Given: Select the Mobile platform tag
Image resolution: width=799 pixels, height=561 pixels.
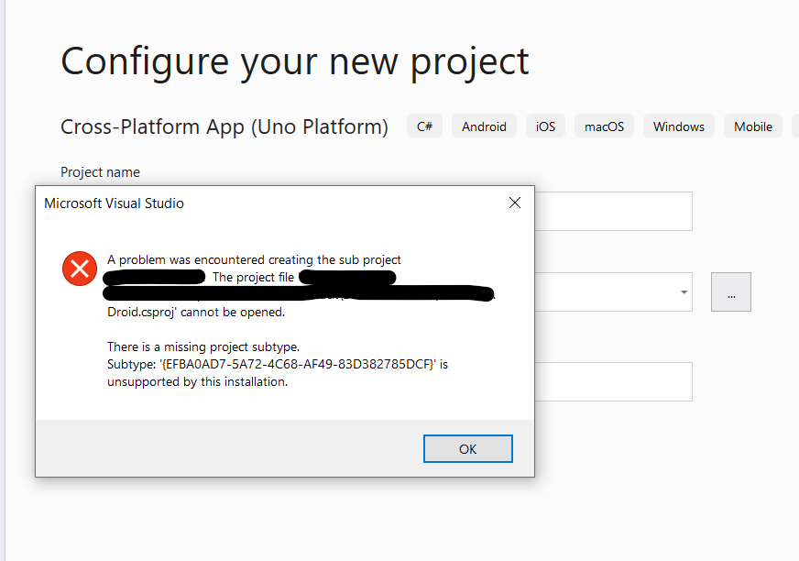Looking at the screenshot, I should [752, 126].
